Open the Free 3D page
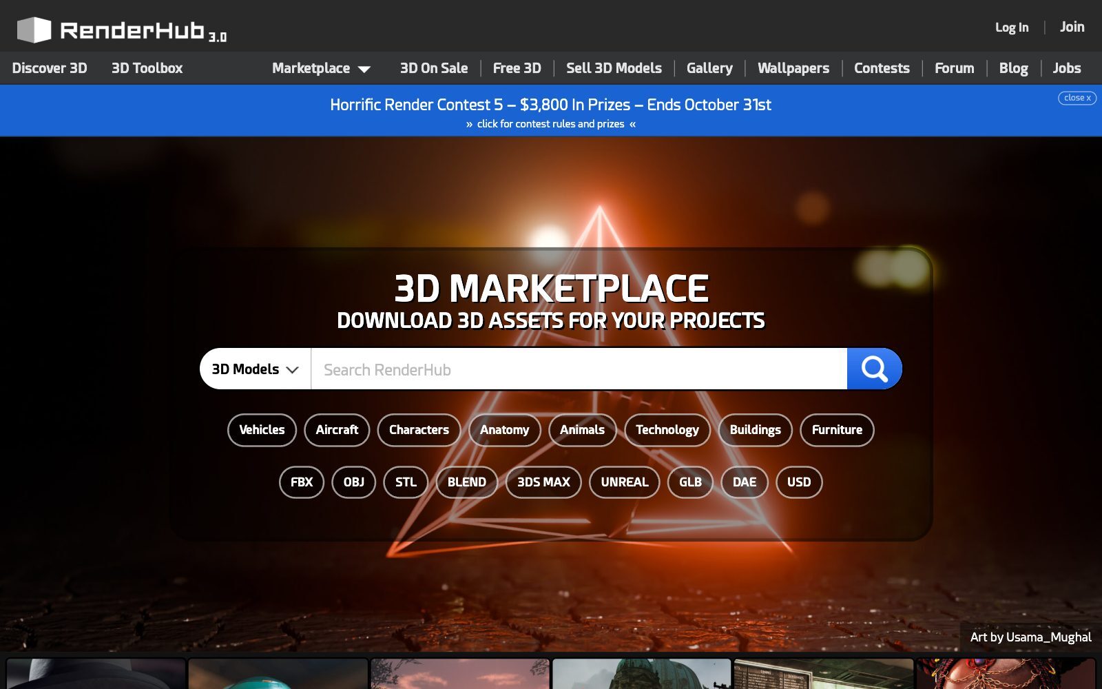 click(517, 68)
